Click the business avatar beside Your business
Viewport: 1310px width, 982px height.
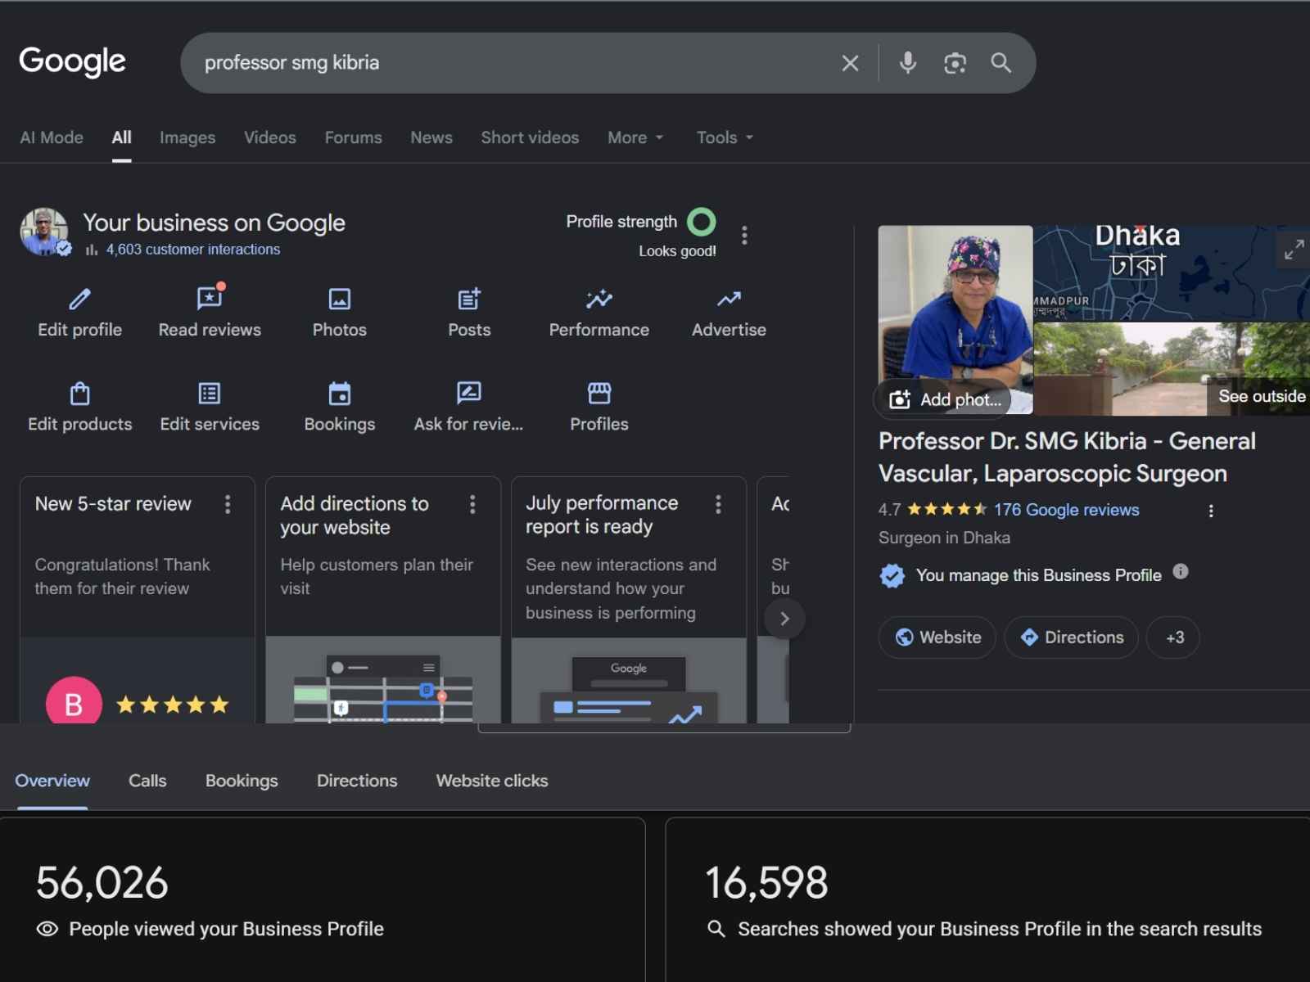click(44, 232)
